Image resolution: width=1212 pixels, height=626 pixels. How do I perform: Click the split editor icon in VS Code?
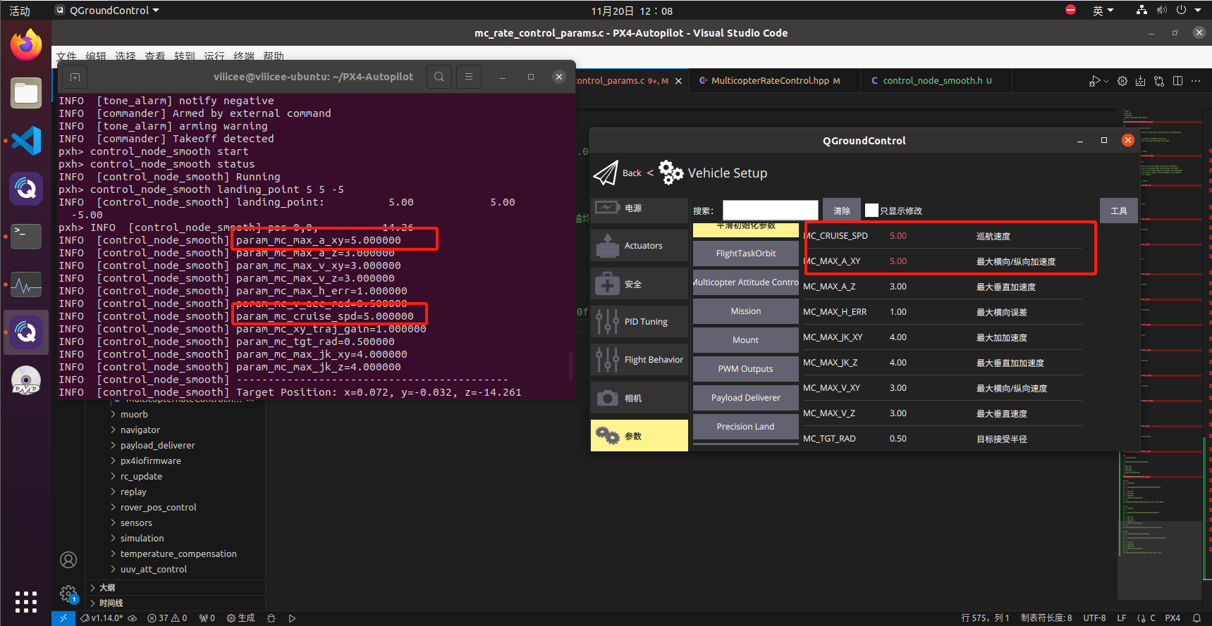point(1177,81)
